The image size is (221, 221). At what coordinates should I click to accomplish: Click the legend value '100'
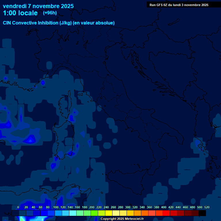click(56, 207)
